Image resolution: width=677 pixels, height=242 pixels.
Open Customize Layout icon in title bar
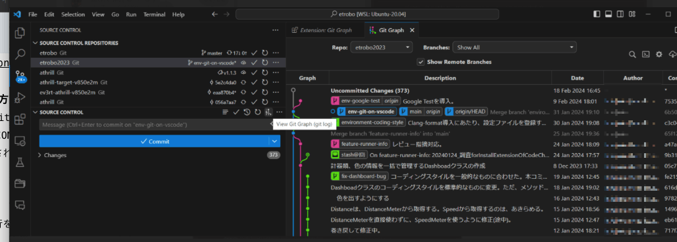[632, 14]
